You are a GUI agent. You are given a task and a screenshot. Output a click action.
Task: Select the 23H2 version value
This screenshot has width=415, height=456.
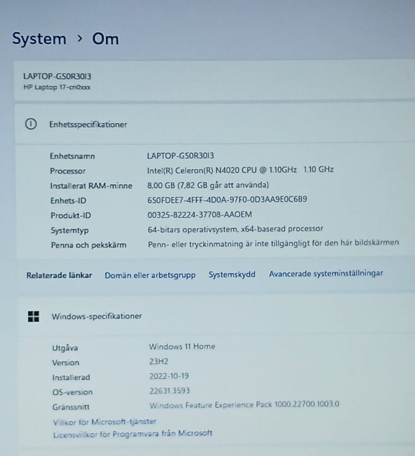click(159, 362)
